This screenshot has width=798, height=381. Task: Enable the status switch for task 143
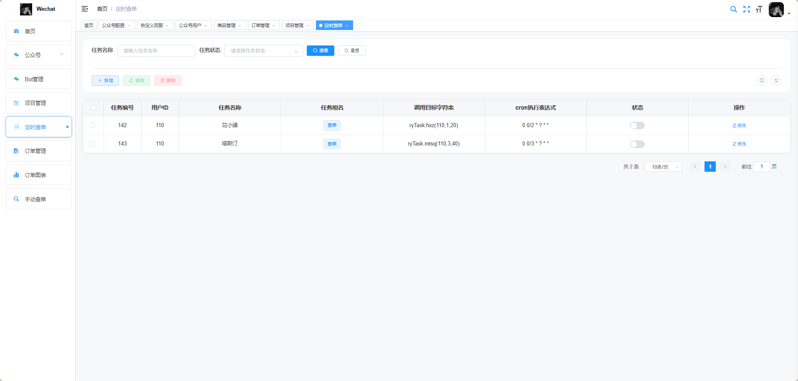click(x=637, y=144)
